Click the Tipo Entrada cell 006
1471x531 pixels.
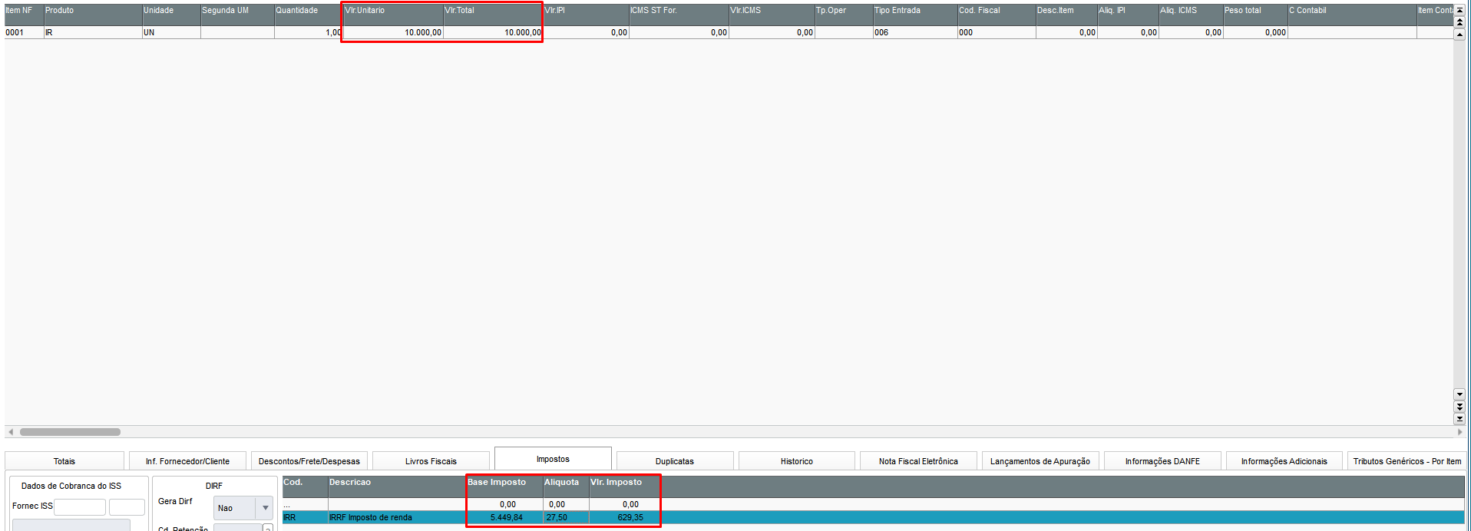click(x=915, y=32)
